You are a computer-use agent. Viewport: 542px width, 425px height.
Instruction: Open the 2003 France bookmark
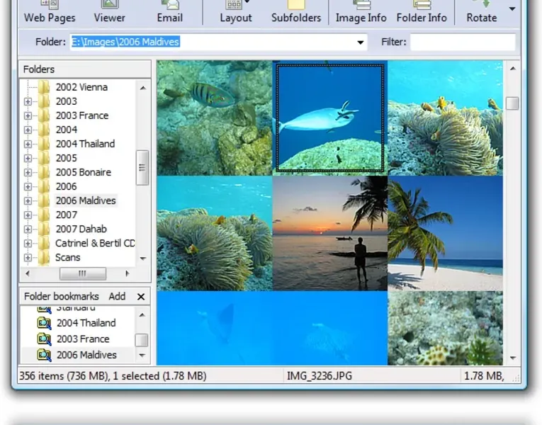(x=83, y=339)
